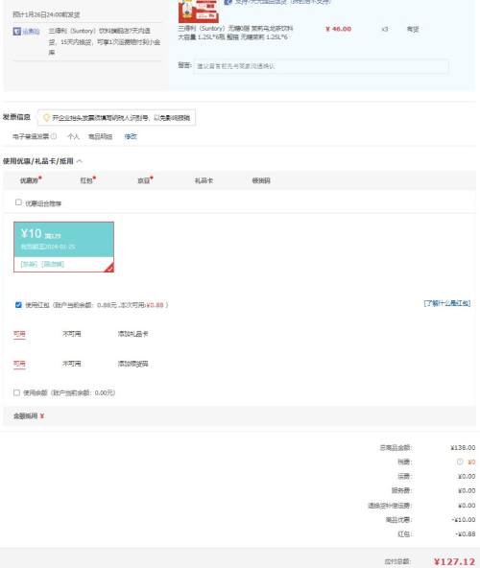Uncheck the 使用红包 checkbox
The height and width of the screenshot is (568, 480).
tap(18, 305)
